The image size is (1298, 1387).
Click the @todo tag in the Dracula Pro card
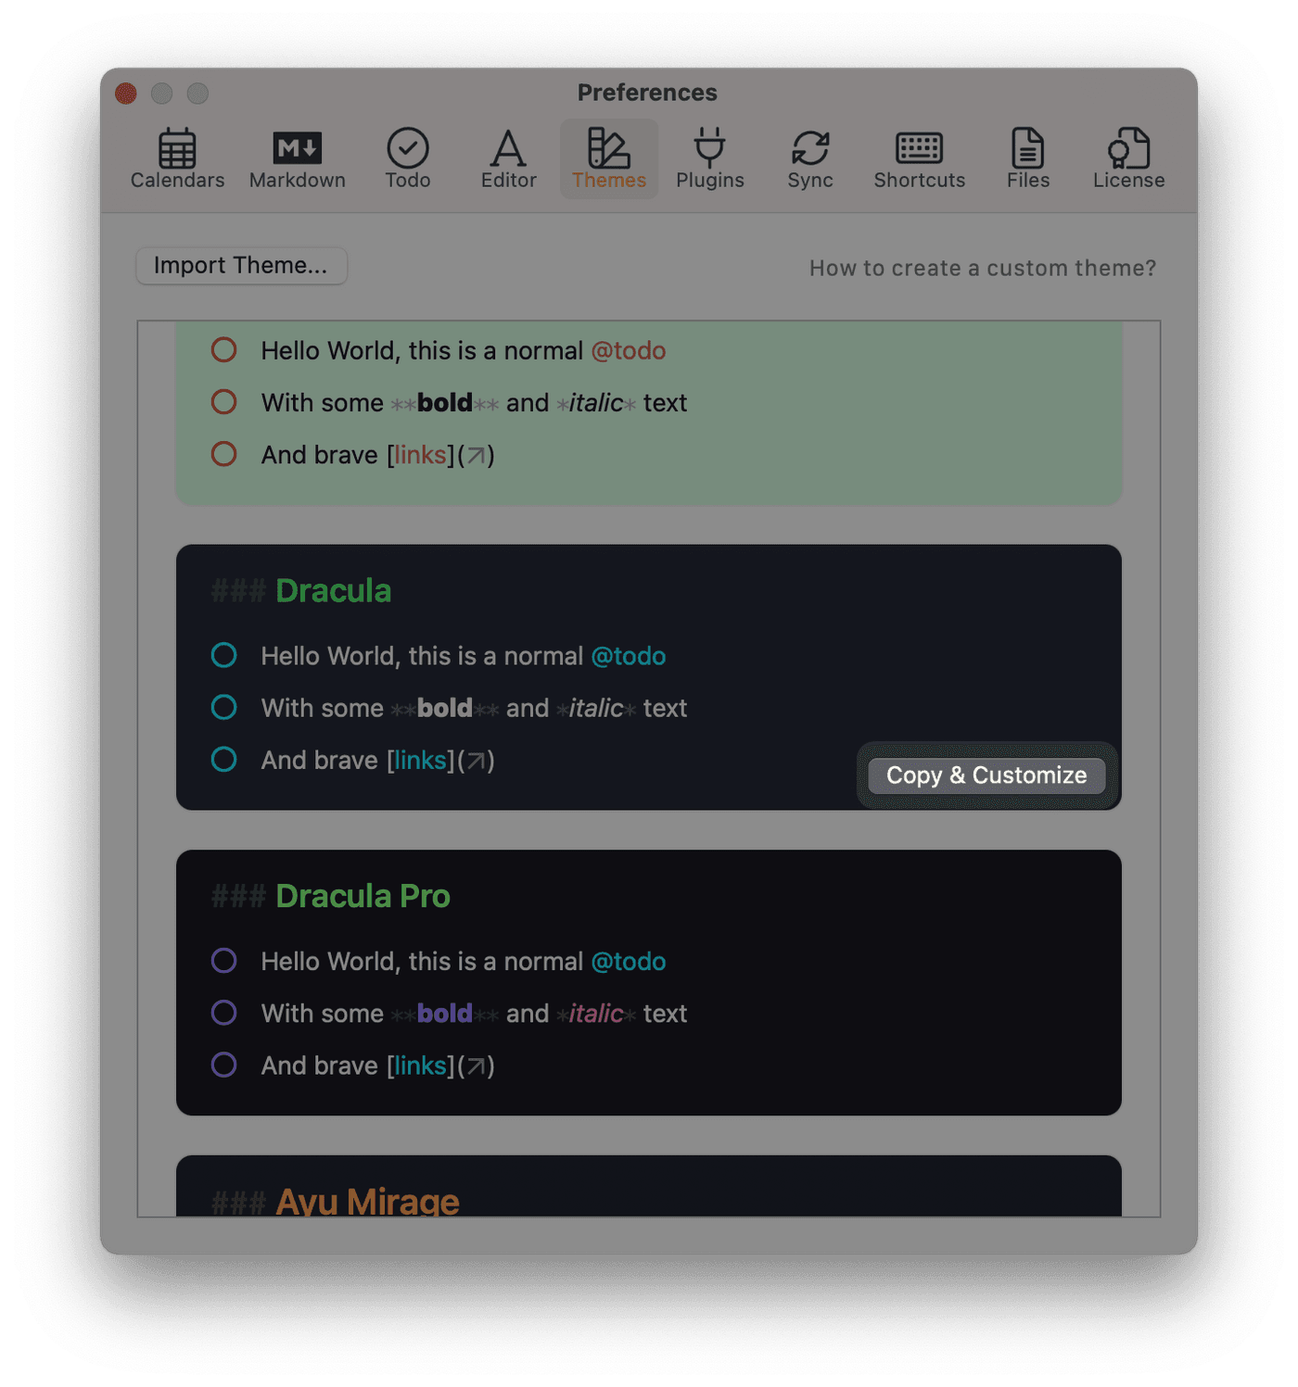coord(629,962)
